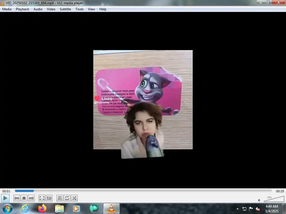Launch Firefox from taskbar
Screen dimensions: 286x214
click(42, 208)
